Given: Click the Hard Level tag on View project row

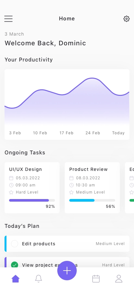Looking at the screenshot, I should click(x=114, y=265).
